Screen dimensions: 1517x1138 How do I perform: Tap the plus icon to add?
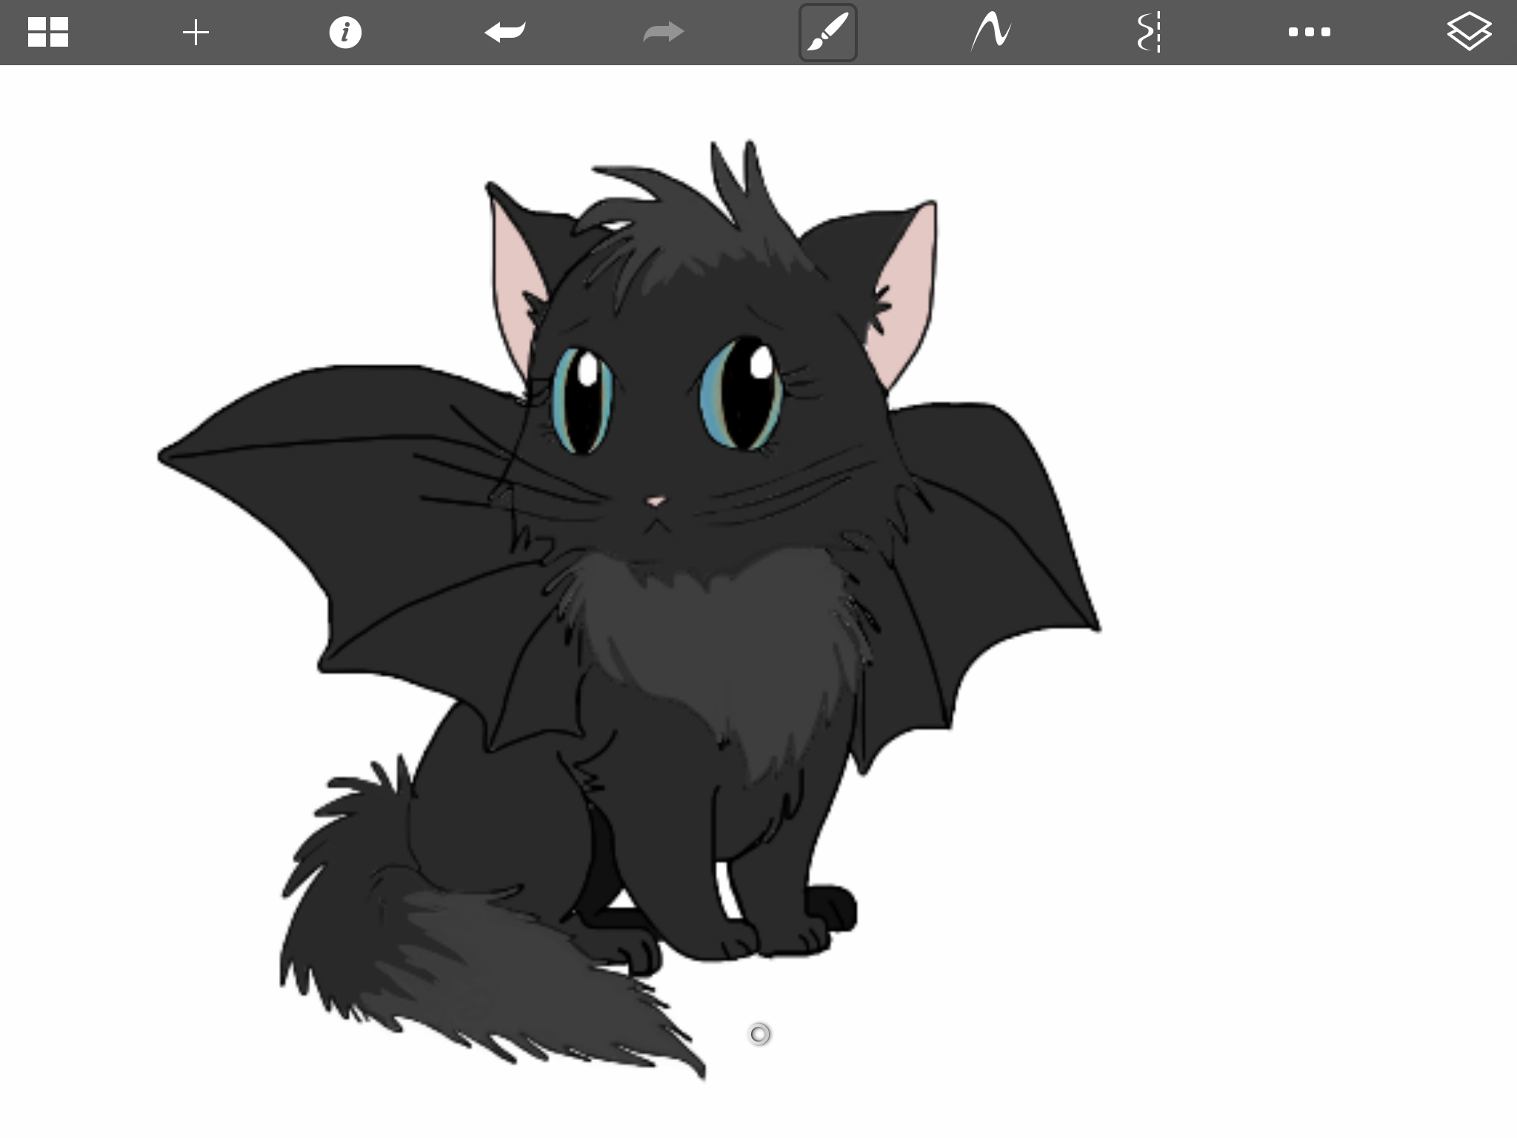click(x=196, y=33)
